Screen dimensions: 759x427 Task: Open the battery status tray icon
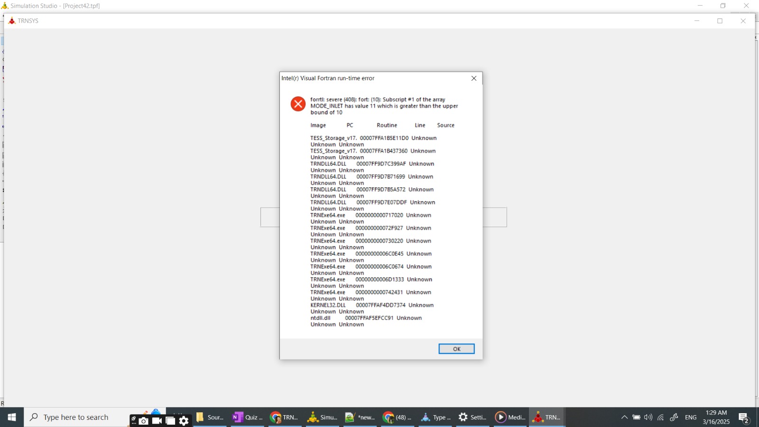point(637,417)
